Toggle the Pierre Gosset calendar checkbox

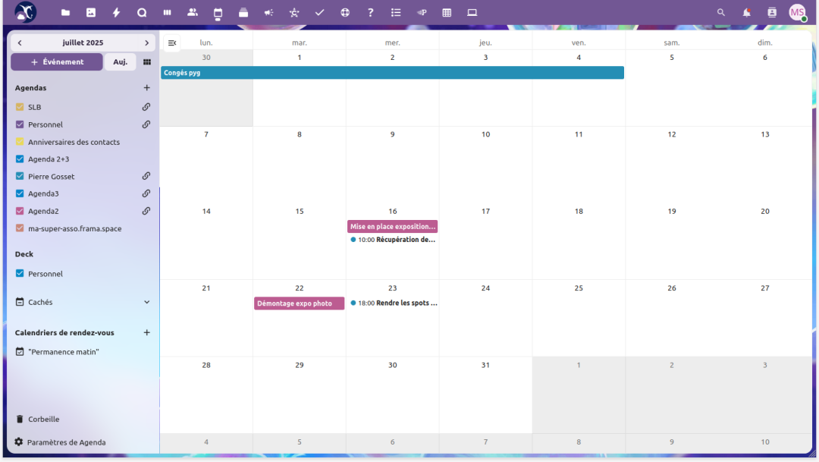20,177
